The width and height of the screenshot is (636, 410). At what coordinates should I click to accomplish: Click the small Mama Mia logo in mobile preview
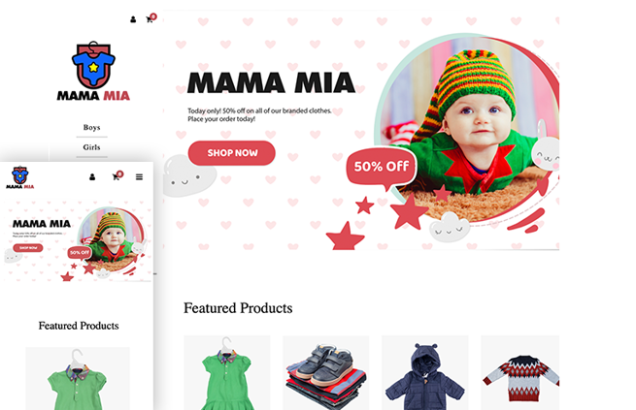[x=19, y=177]
